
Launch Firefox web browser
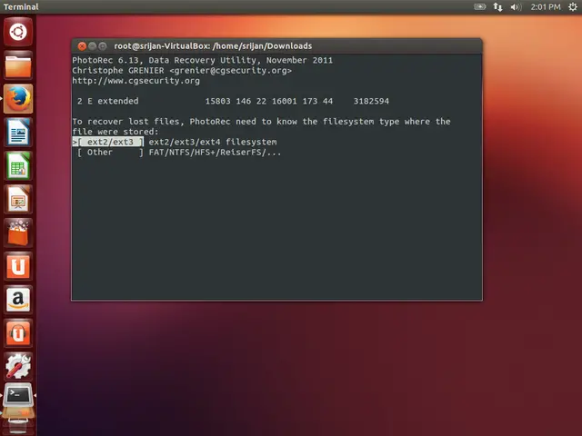pos(18,99)
